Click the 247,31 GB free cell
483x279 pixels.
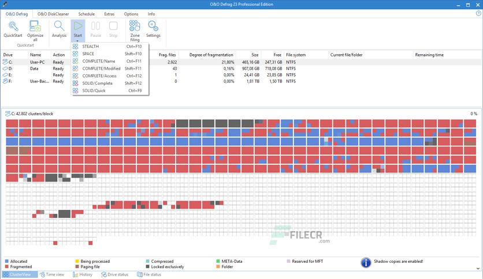pos(273,62)
